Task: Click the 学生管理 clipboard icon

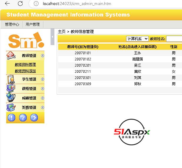Action: pyautogui.click(x=11, y=79)
